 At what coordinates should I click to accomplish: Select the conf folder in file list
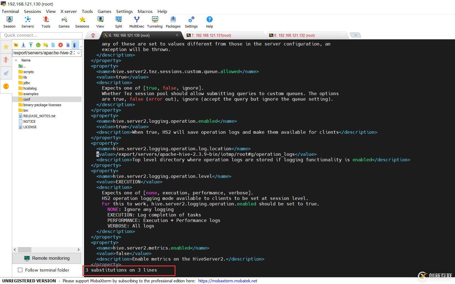[x=27, y=99]
